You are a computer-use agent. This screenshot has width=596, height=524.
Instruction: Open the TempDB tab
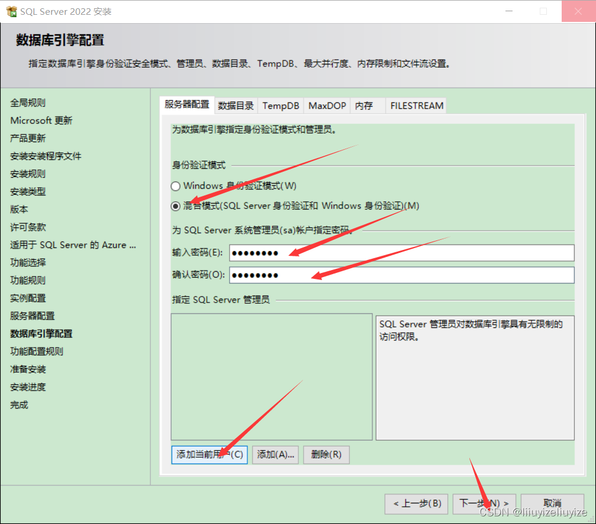coord(281,106)
